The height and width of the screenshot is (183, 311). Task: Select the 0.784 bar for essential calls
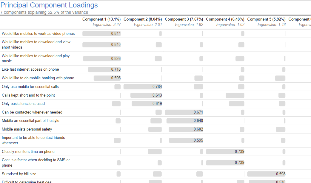(x=143, y=87)
